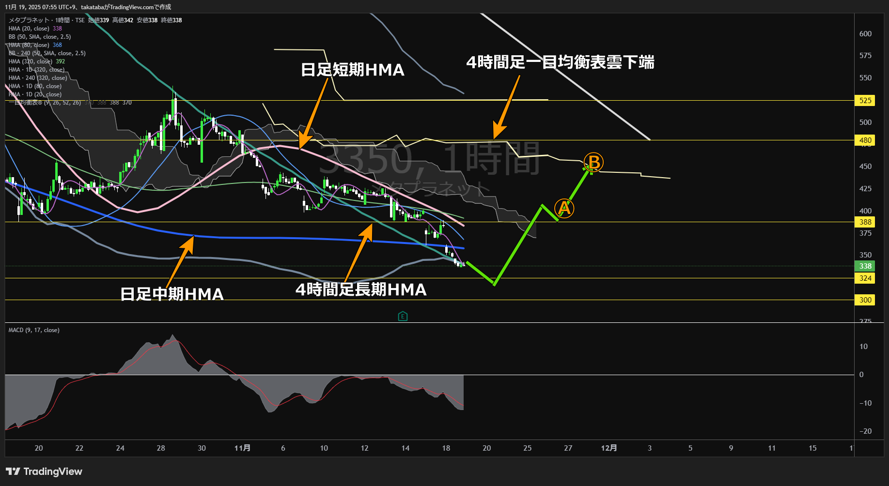Select the HMA (320, close) 392 legend row

tap(36, 61)
